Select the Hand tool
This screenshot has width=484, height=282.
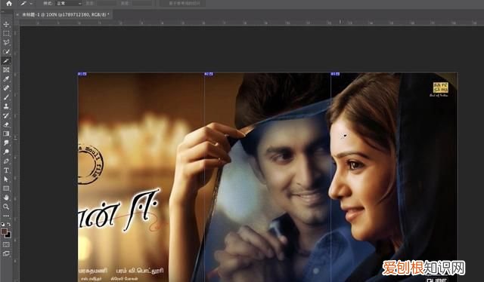pos(6,198)
